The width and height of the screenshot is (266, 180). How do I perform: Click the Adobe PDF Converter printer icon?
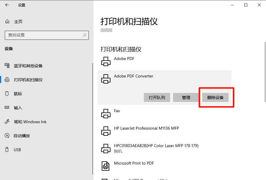click(106, 79)
